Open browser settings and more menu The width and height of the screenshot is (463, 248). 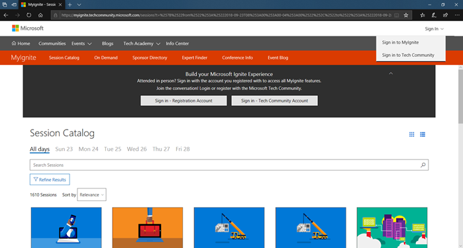pyautogui.click(x=457, y=15)
